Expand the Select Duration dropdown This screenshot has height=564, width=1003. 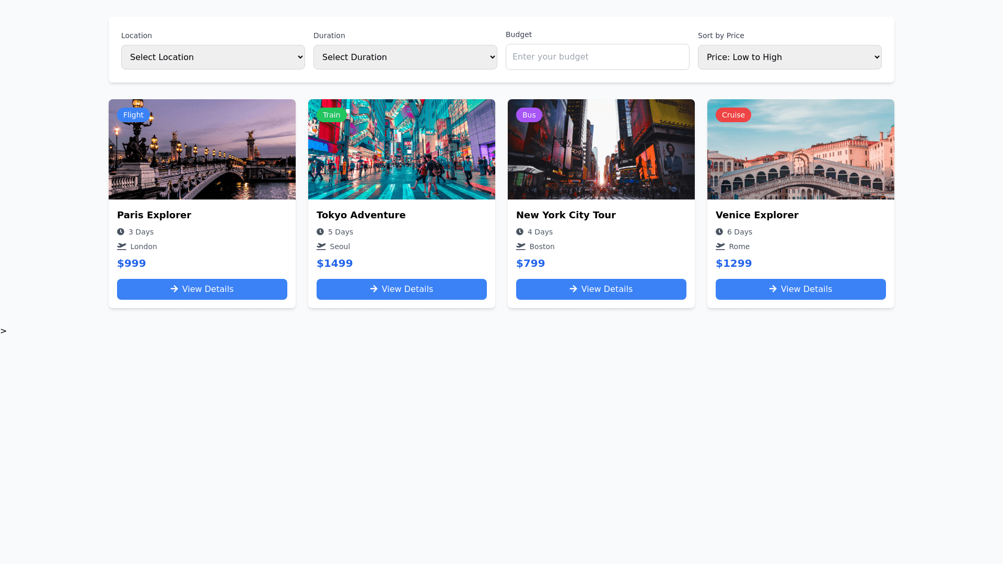405,57
